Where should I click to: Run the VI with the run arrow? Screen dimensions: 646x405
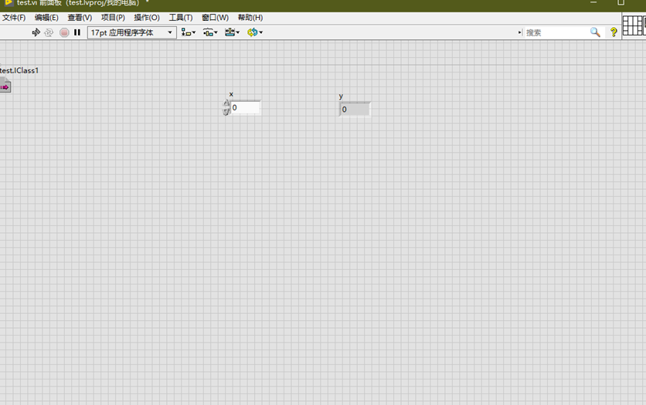tap(36, 32)
